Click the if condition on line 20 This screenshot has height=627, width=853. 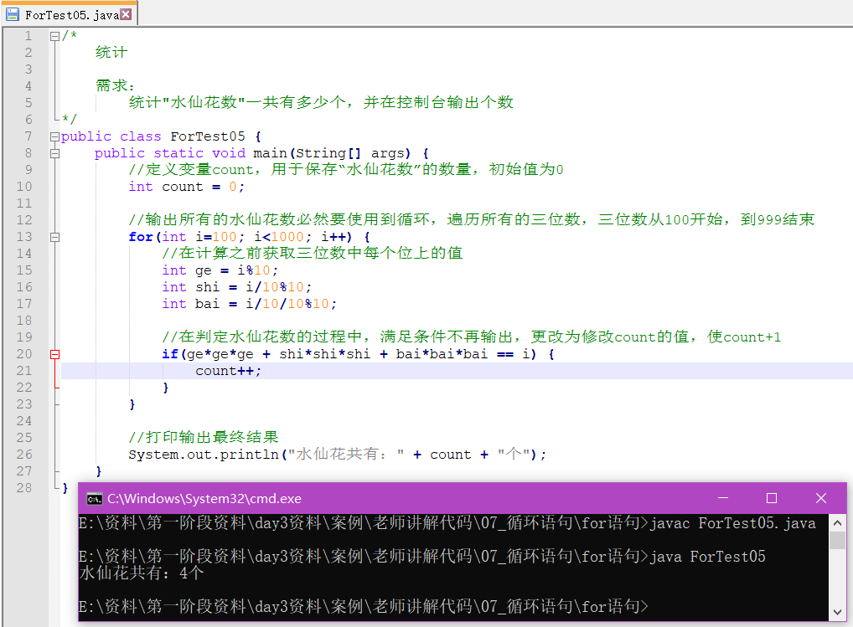point(359,354)
